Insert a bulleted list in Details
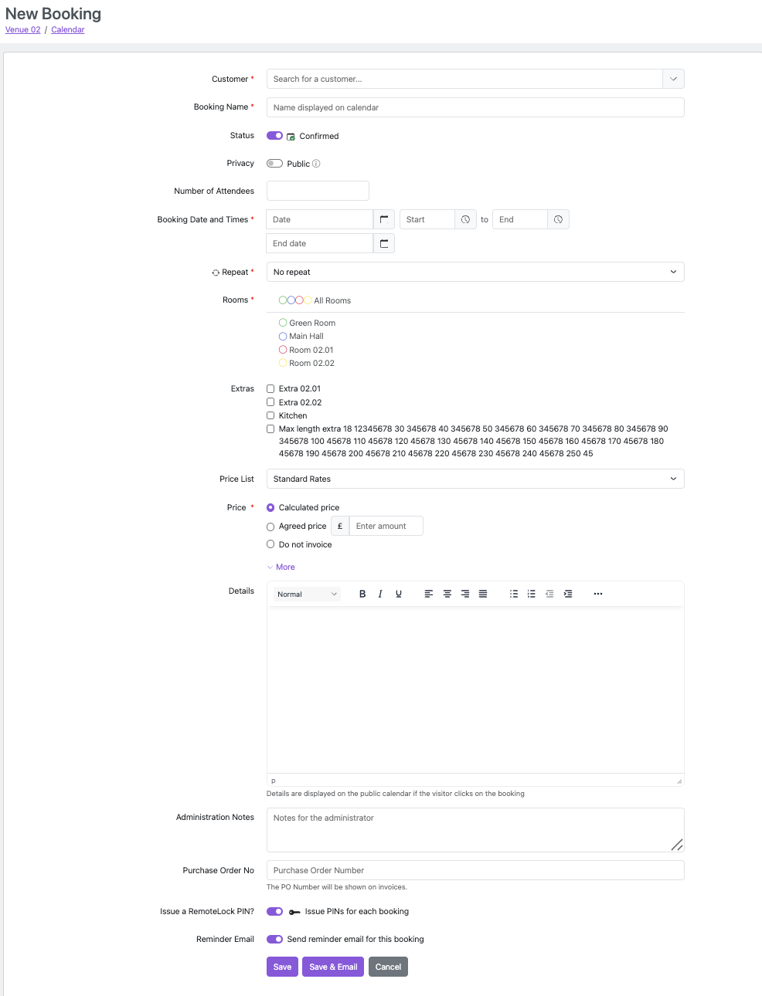Image resolution: width=762 pixels, height=996 pixels. [x=513, y=594]
